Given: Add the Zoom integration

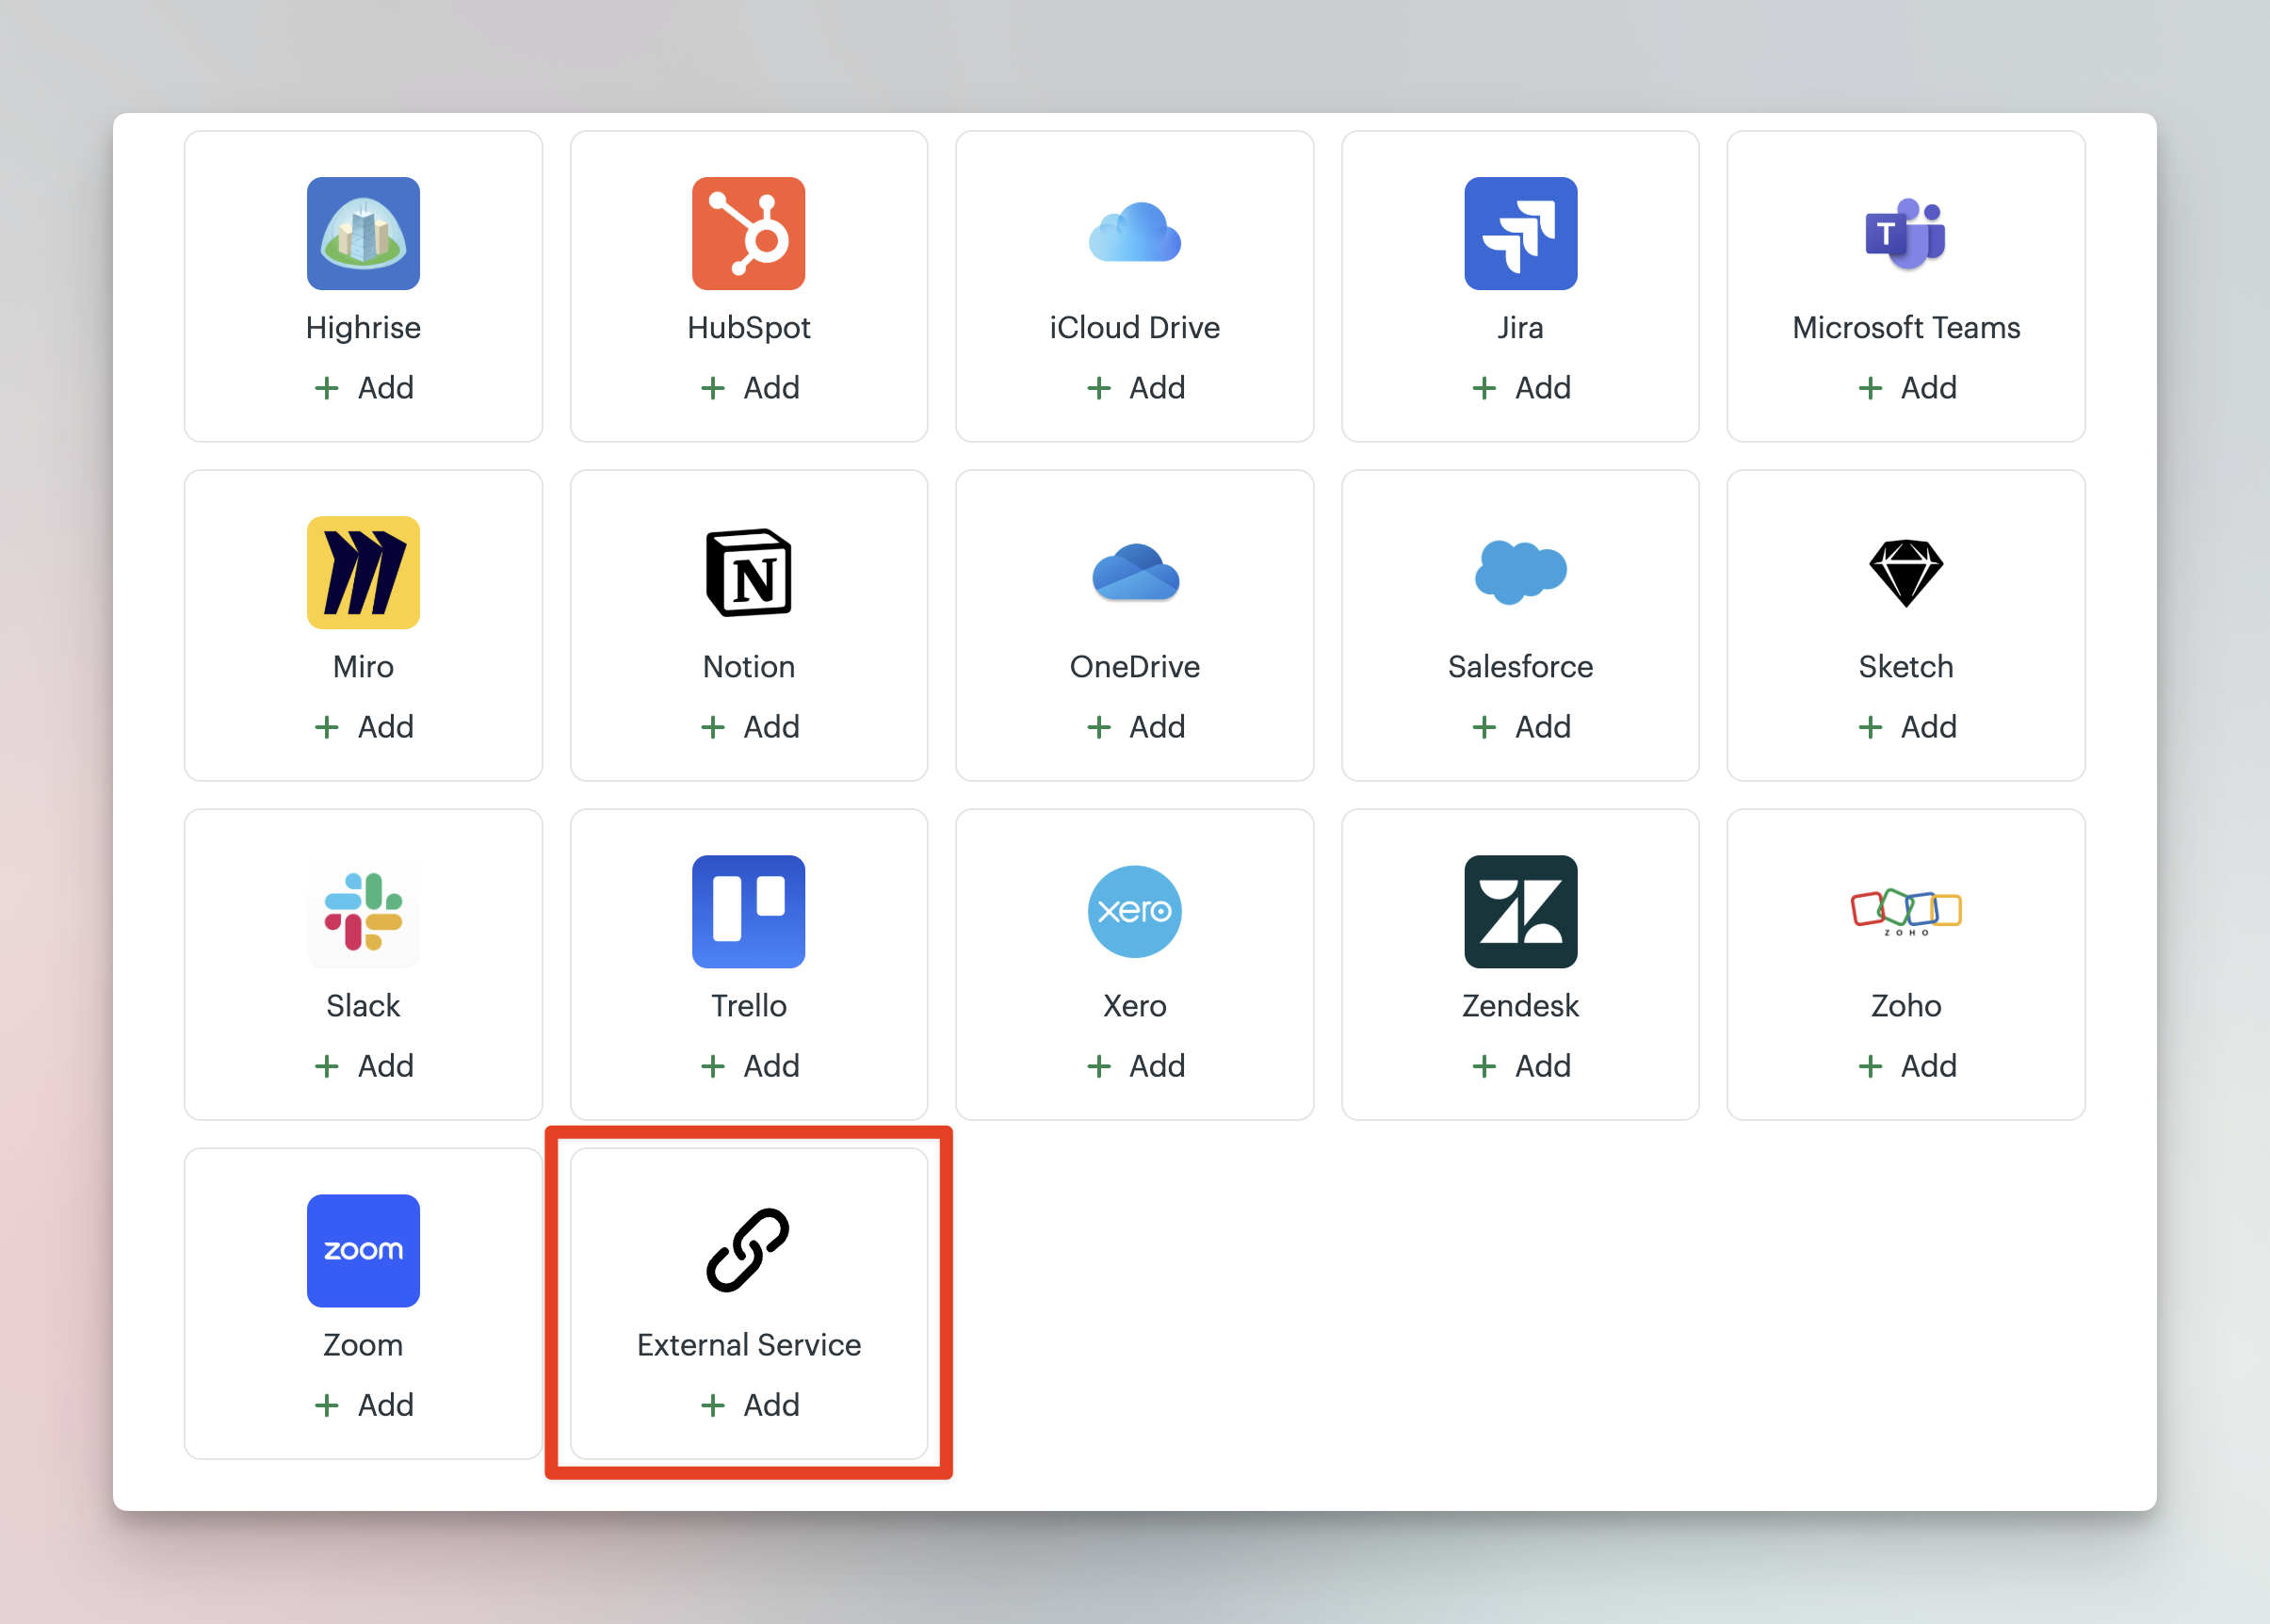Looking at the screenshot, I should (x=363, y=1404).
